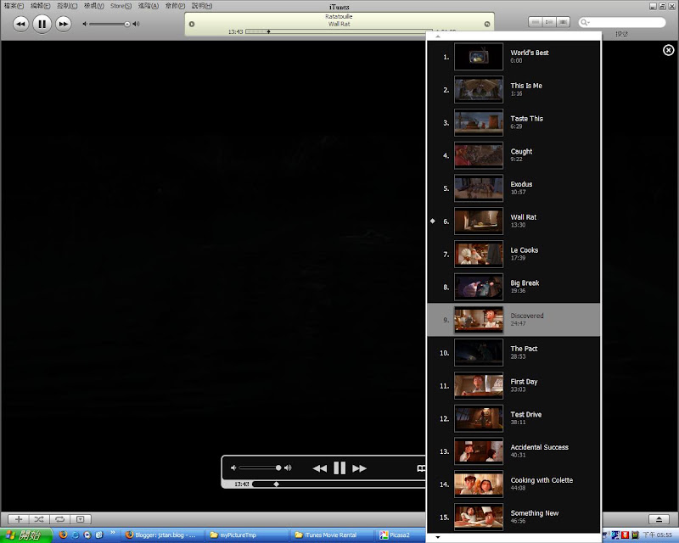
Task: Pause playback with the top toolbar pause button
Action: pos(42,24)
